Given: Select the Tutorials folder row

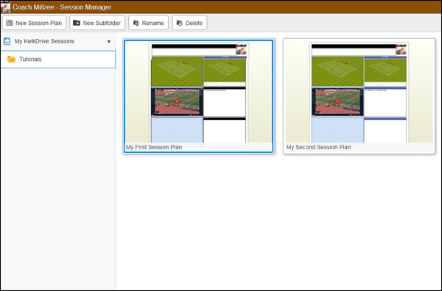Looking at the screenshot, I should (58, 60).
